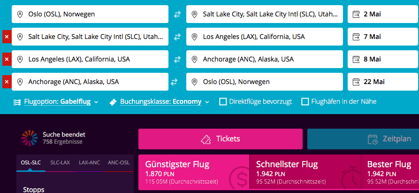The height and width of the screenshot is (193, 419).
Task: Switch to the SLC-LAX filter tab
Action: [x=60, y=162]
